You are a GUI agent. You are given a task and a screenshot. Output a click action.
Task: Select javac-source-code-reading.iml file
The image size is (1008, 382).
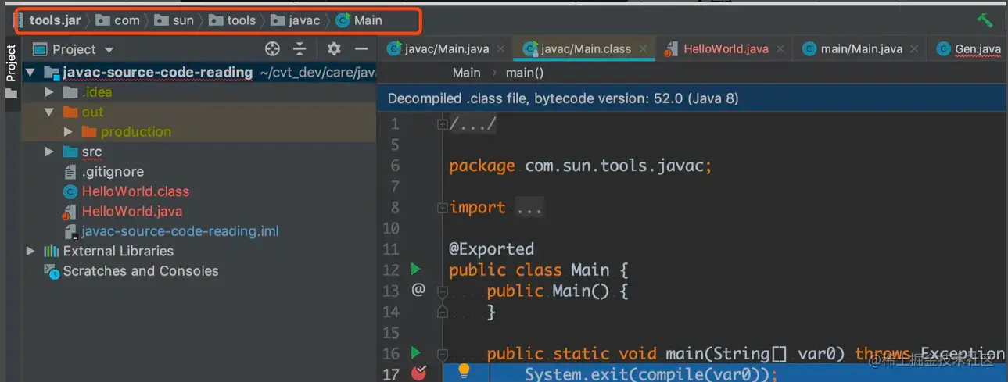click(180, 231)
